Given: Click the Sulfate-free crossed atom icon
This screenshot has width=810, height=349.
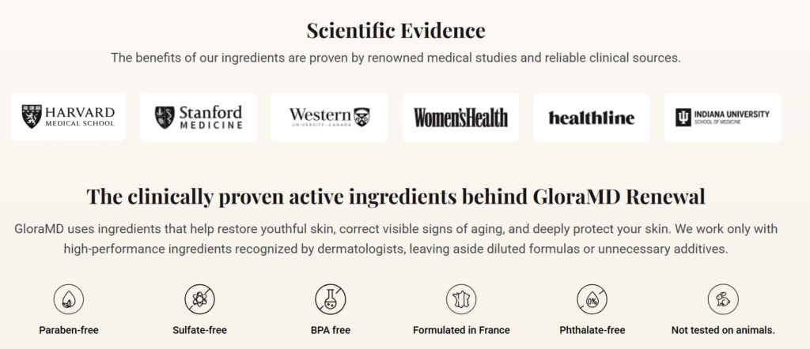Looking at the screenshot, I should coord(199,298).
